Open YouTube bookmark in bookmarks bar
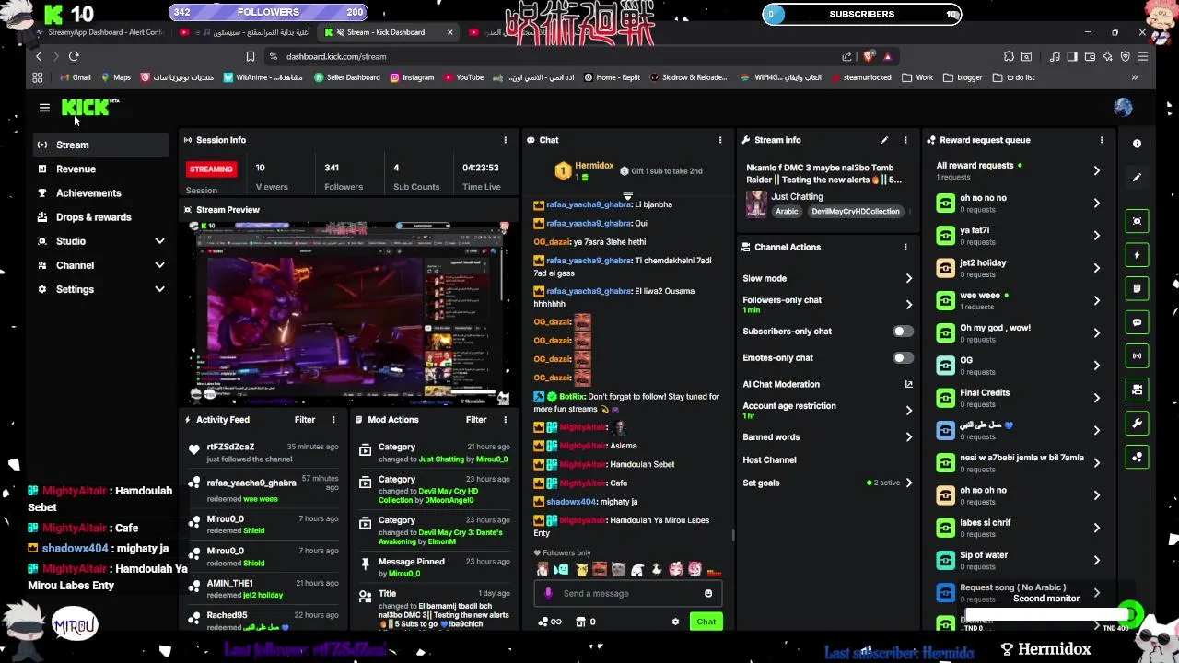Screen dimensions: 1179x663 tap(463, 77)
